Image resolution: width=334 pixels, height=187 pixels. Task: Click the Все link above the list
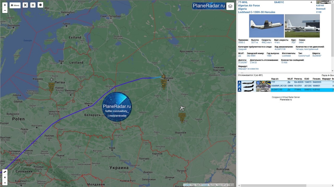[332, 75]
